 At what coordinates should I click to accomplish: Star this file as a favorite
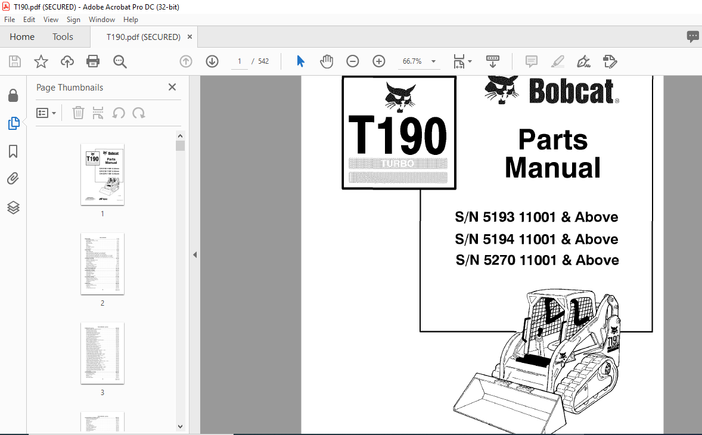41,61
